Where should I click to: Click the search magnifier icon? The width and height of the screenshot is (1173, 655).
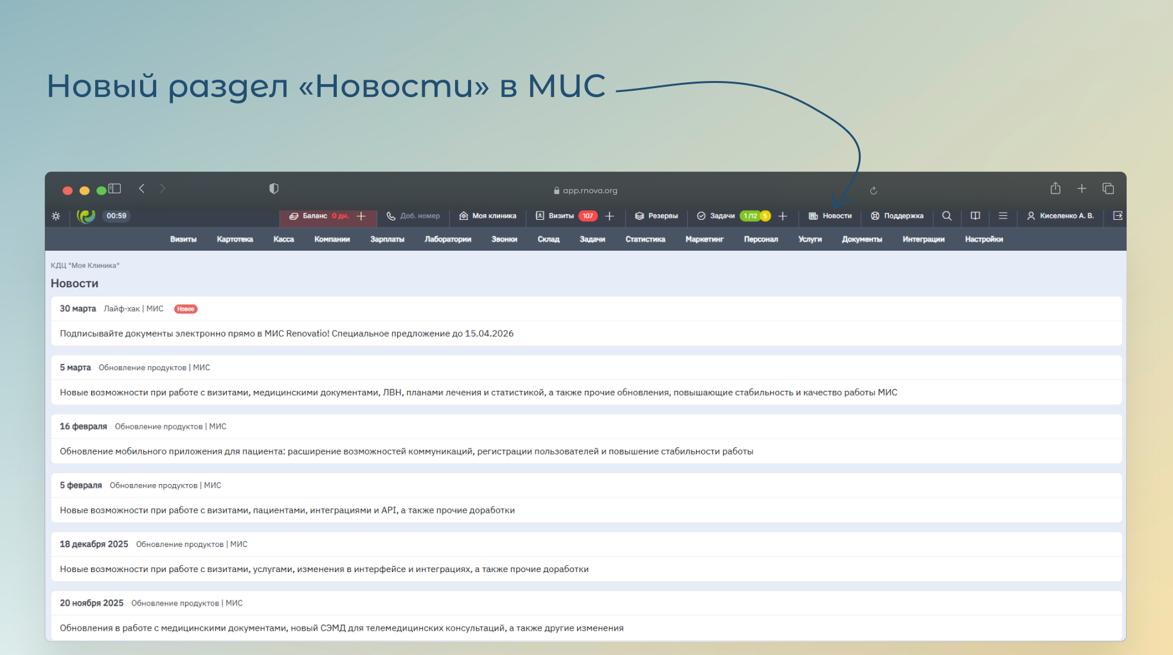tap(947, 216)
